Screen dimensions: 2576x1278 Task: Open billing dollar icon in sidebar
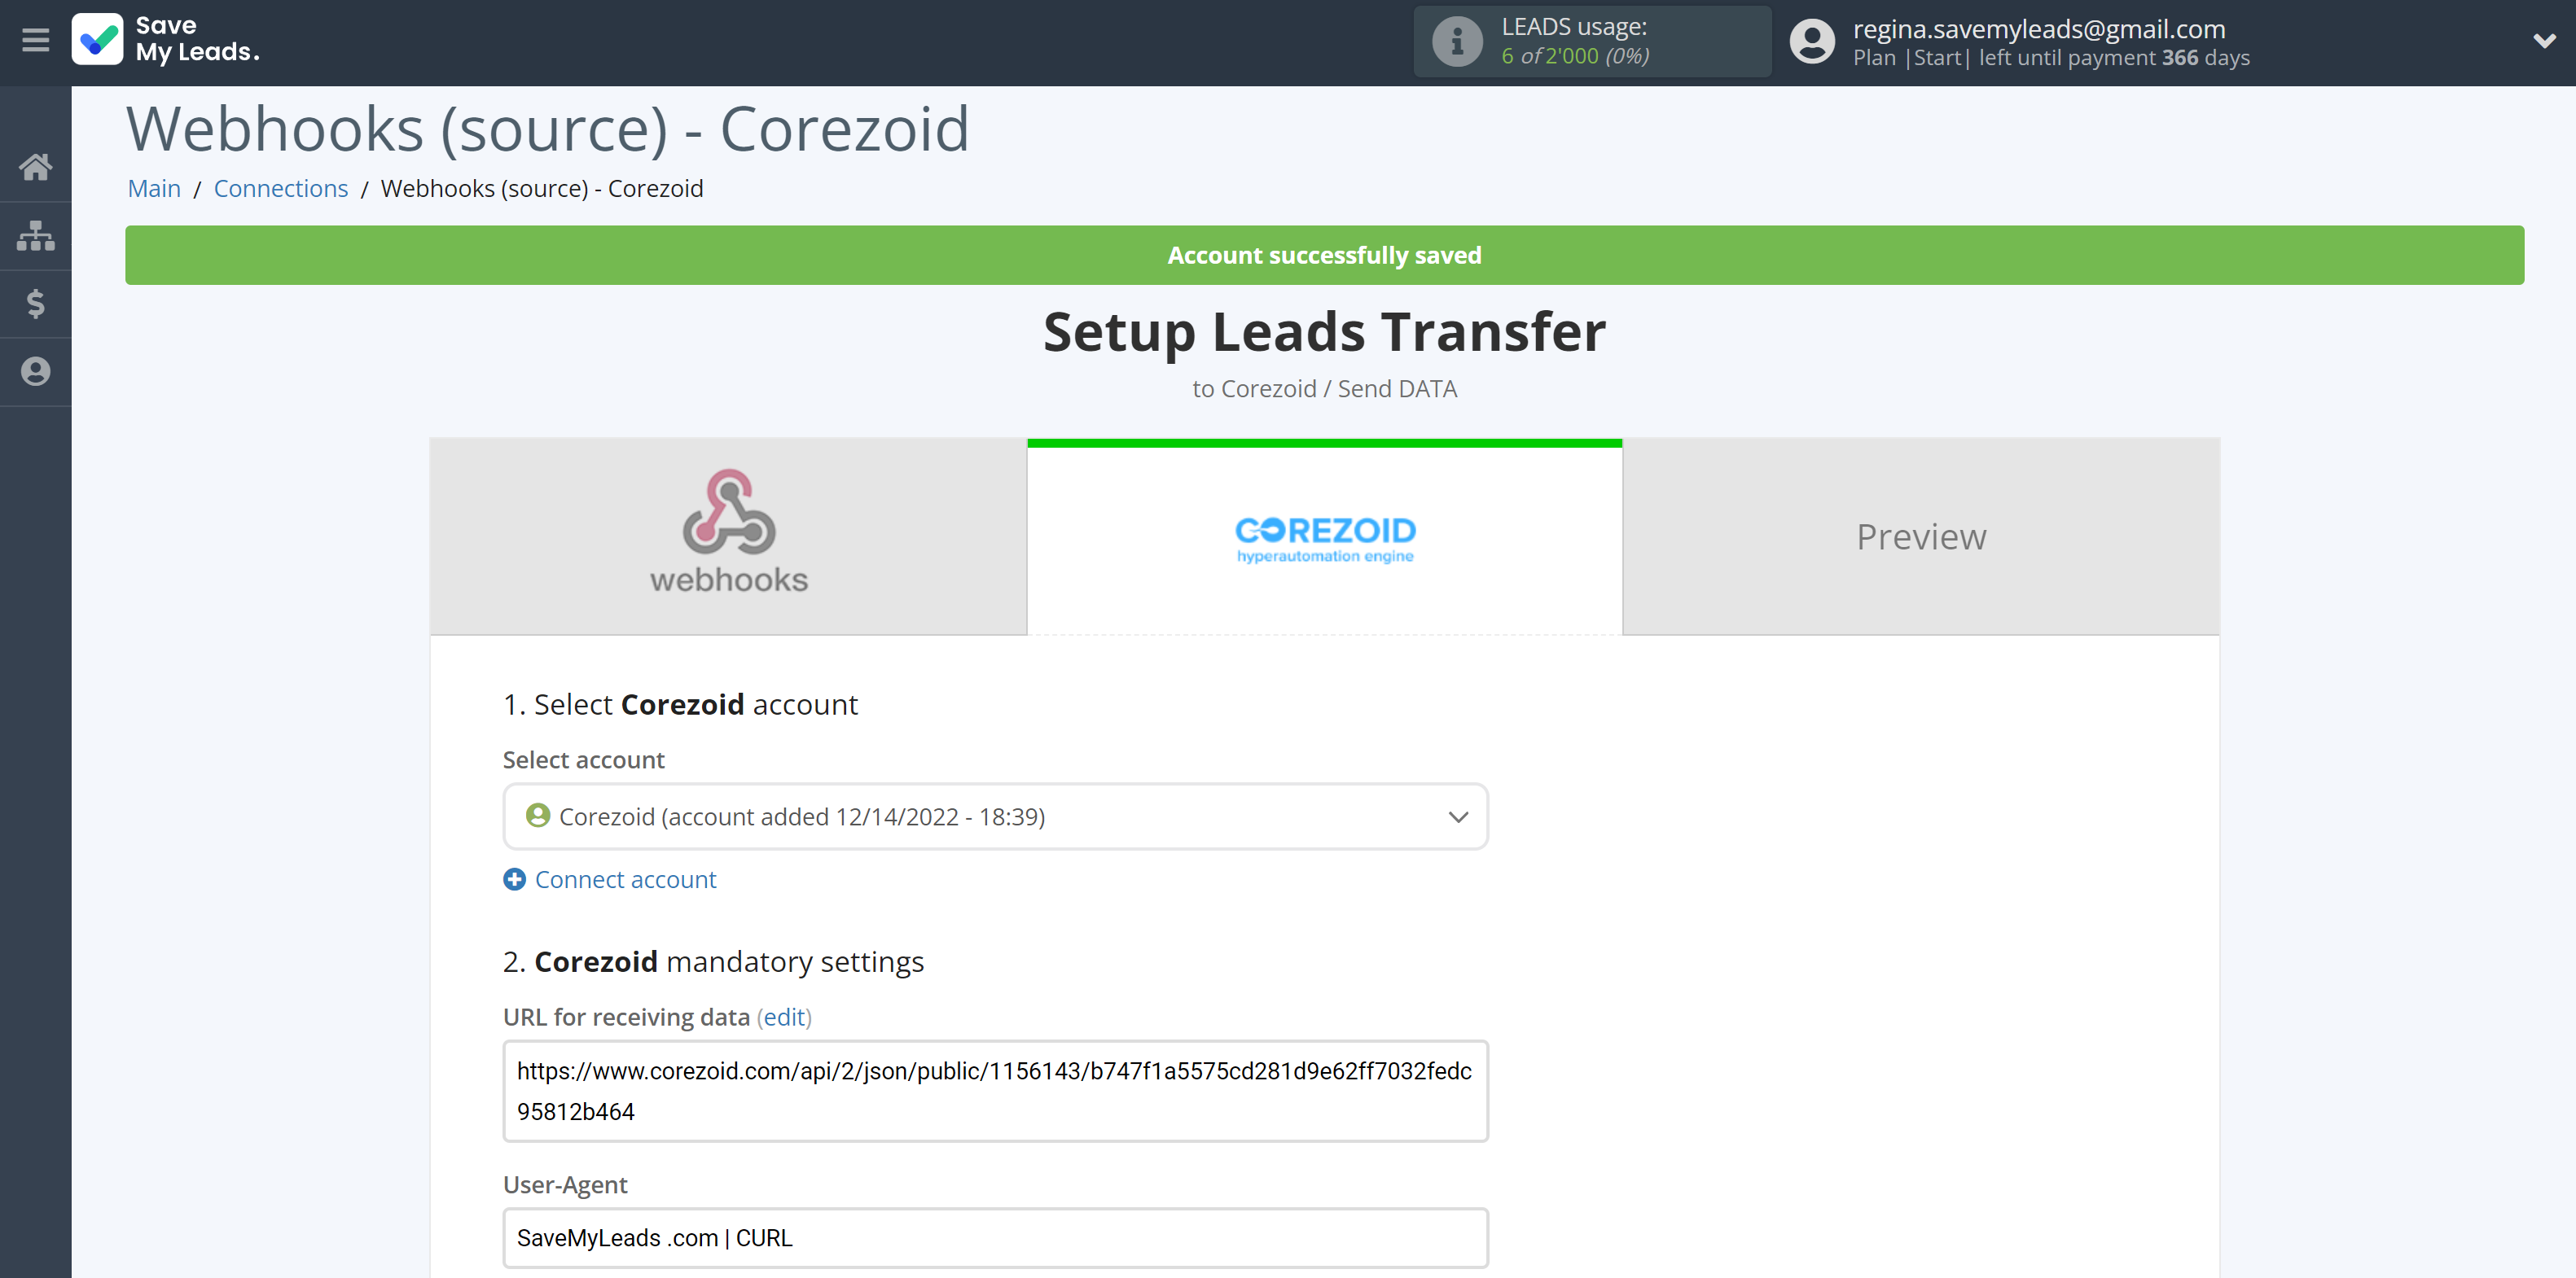[36, 304]
